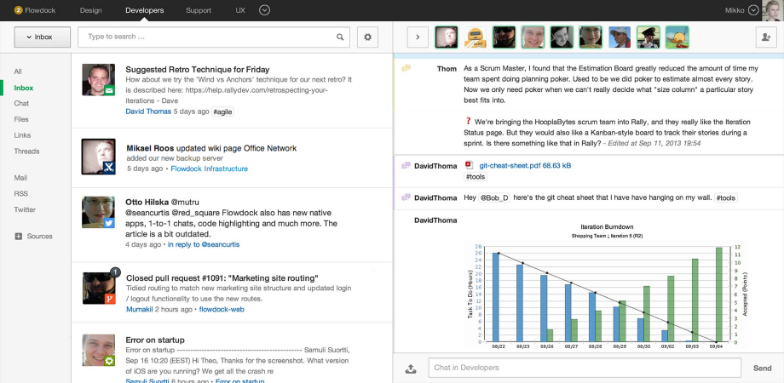The width and height of the screenshot is (784, 383).
Task: Click the wiki badge on Mikael's avatar
Action: click(109, 169)
